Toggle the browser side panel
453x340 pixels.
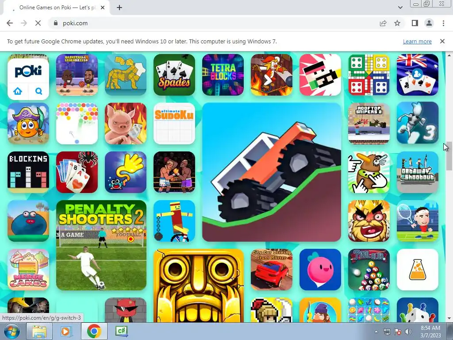pyautogui.click(x=415, y=23)
